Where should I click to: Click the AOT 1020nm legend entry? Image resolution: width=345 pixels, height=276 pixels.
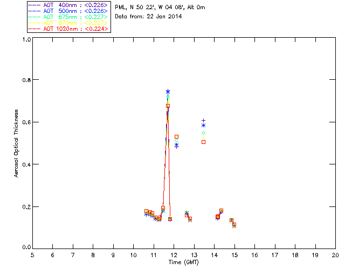(x=68, y=29)
